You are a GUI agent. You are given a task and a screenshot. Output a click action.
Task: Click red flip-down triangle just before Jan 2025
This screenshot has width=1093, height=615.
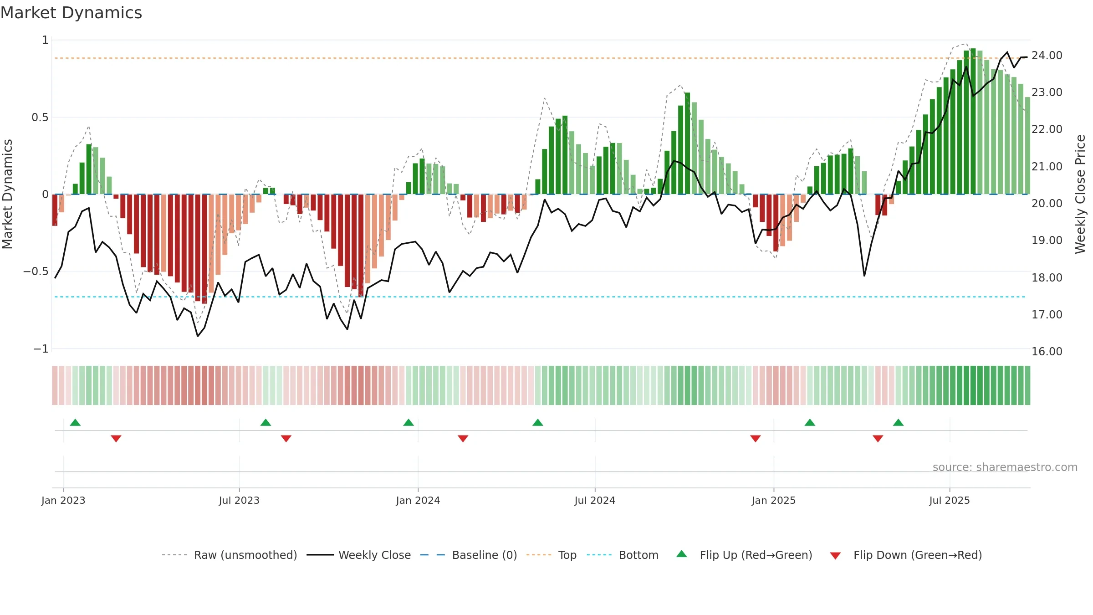click(755, 438)
